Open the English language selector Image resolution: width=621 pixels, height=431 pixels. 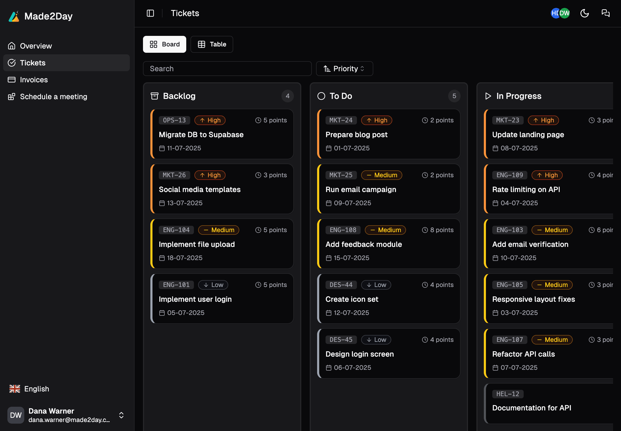pos(29,389)
